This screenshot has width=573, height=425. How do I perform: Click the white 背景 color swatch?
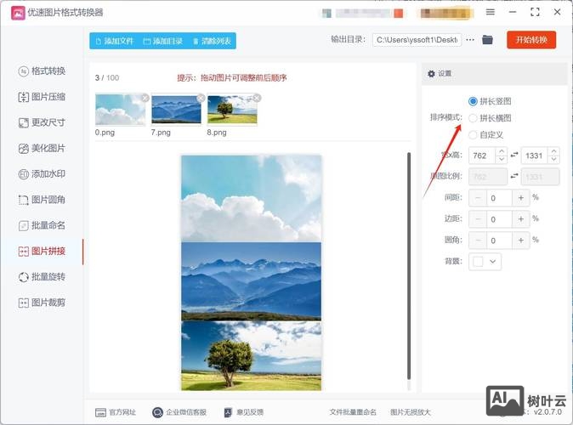(x=478, y=261)
